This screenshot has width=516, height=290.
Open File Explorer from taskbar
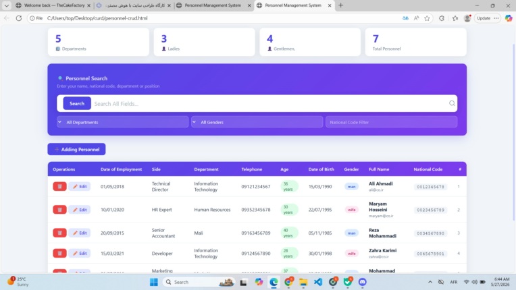click(303, 282)
